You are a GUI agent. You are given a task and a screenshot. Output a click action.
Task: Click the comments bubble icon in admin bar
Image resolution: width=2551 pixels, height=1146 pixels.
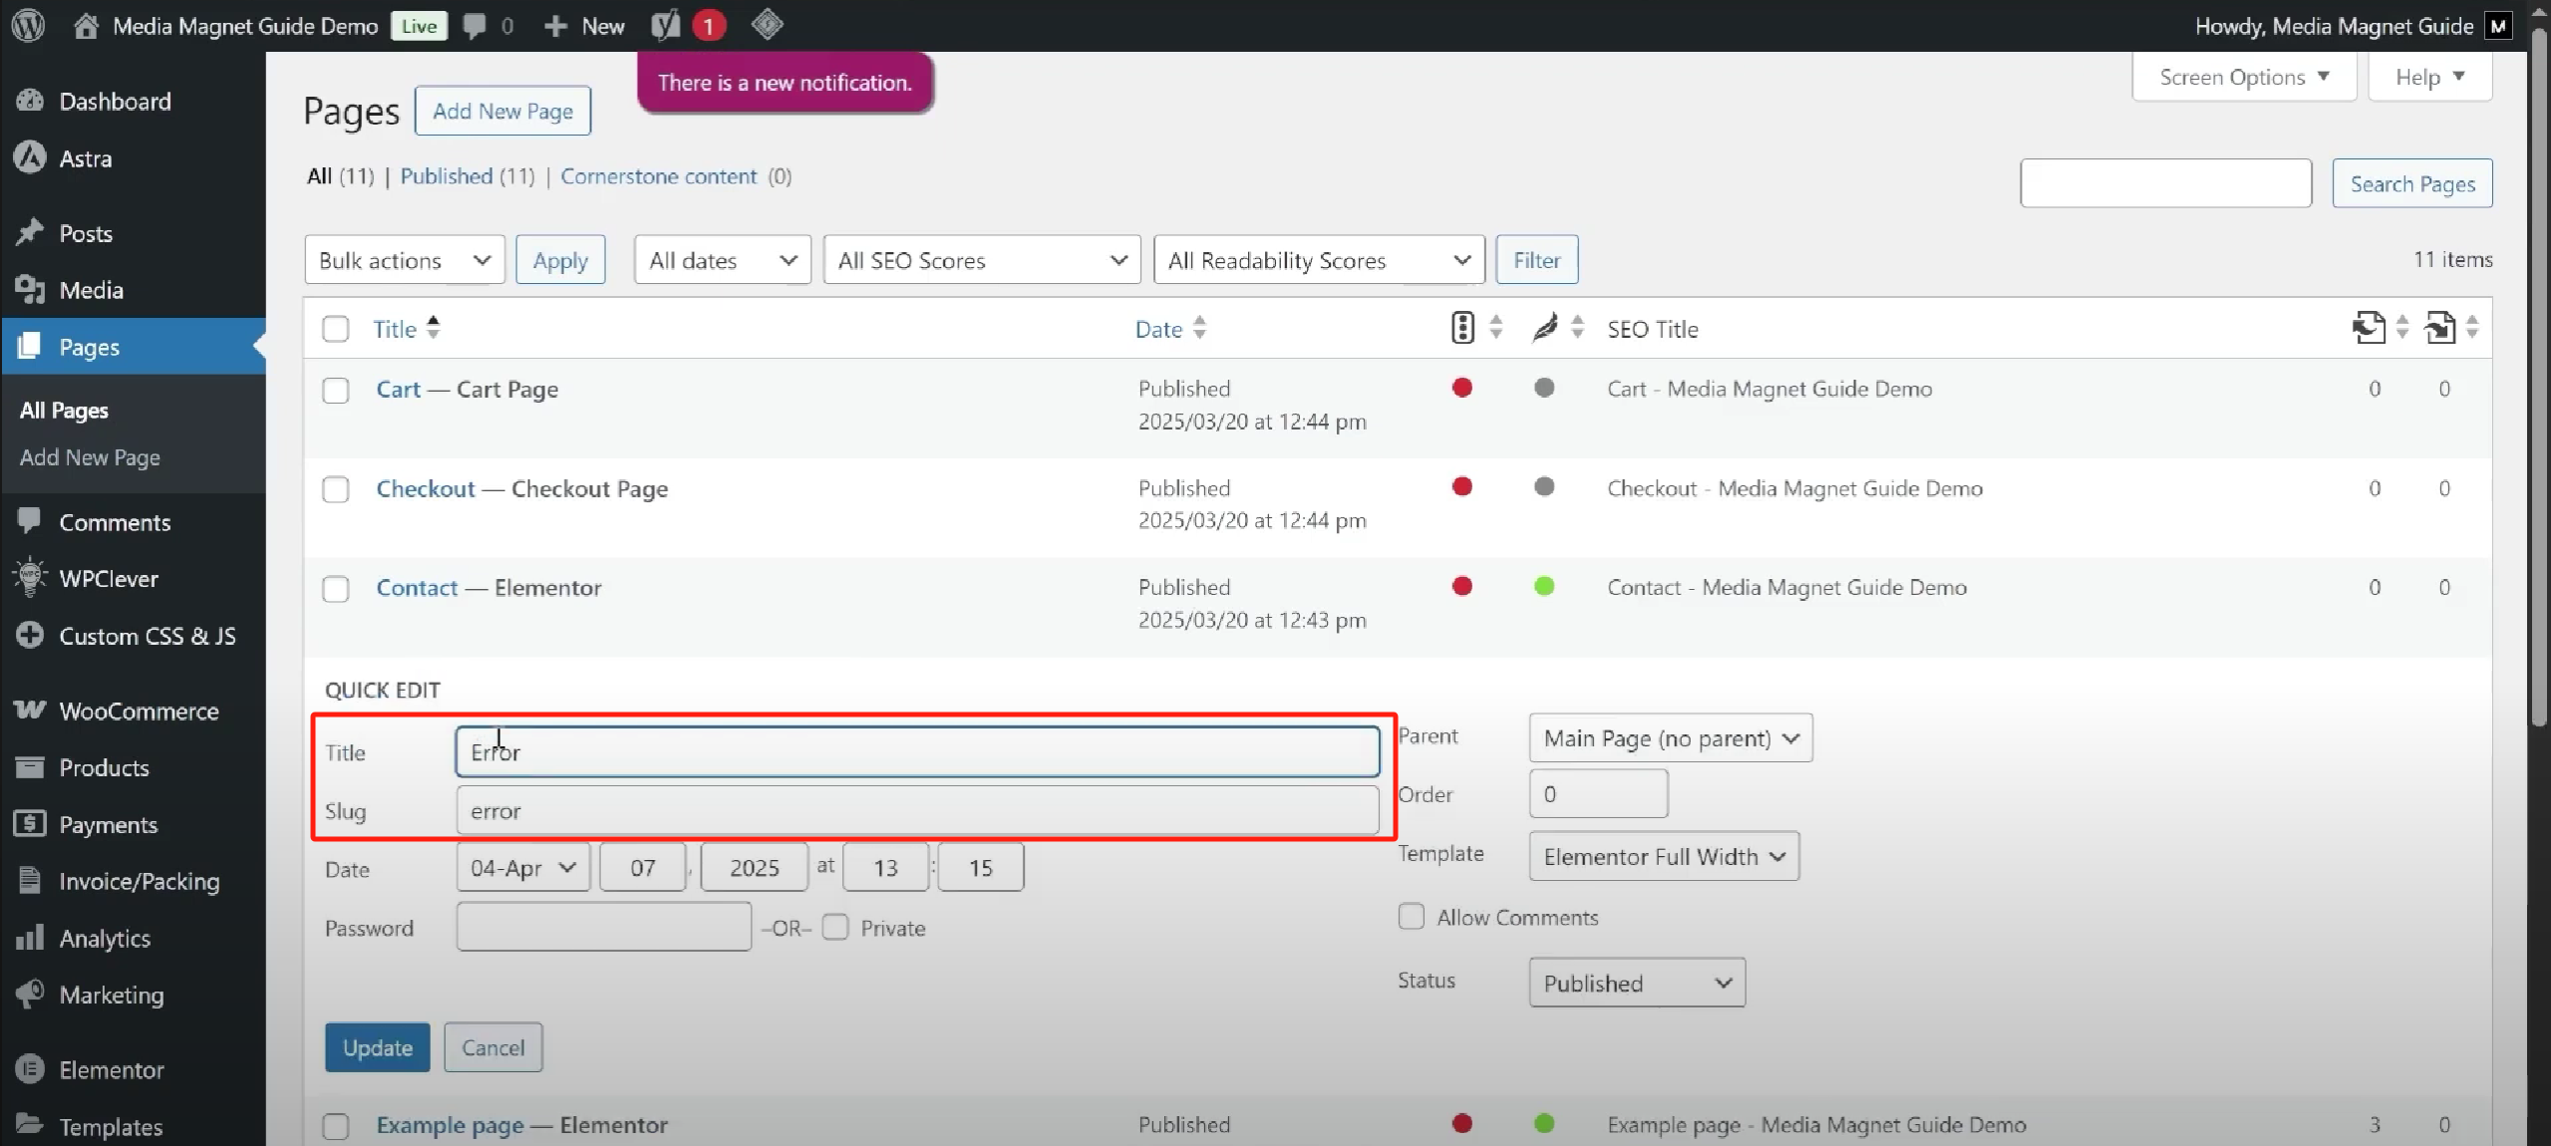tap(477, 25)
